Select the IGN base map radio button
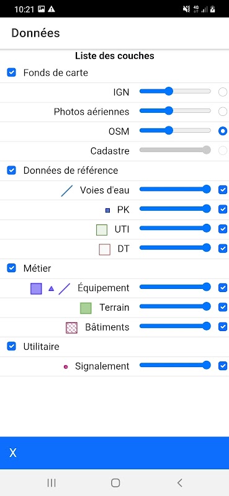The height and width of the screenshot is (496, 229). pos(223,92)
